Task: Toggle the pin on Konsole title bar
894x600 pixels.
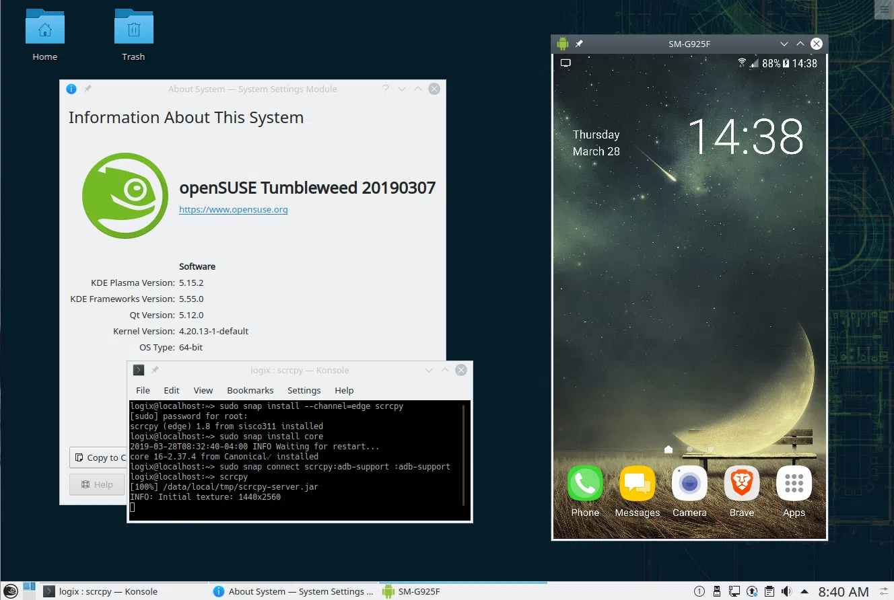Action: (155, 370)
